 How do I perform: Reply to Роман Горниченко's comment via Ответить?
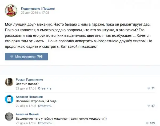click(45, 88)
